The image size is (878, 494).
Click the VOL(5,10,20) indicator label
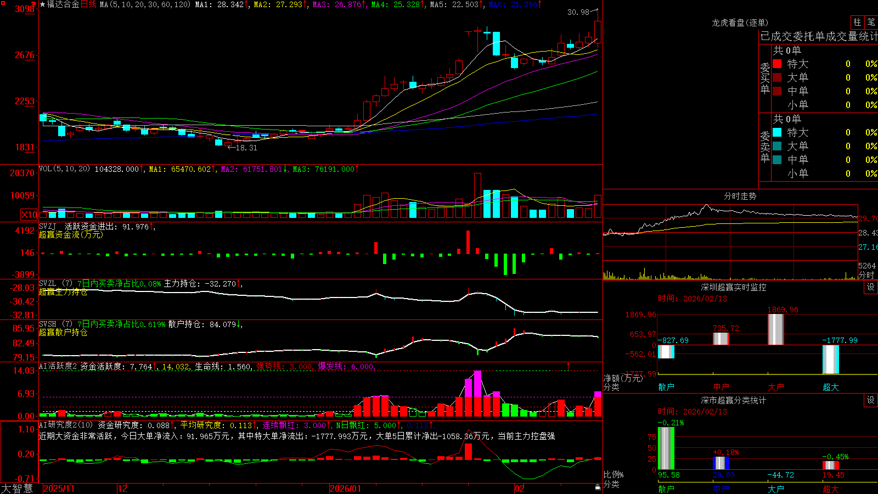pyautogui.click(x=64, y=169)
